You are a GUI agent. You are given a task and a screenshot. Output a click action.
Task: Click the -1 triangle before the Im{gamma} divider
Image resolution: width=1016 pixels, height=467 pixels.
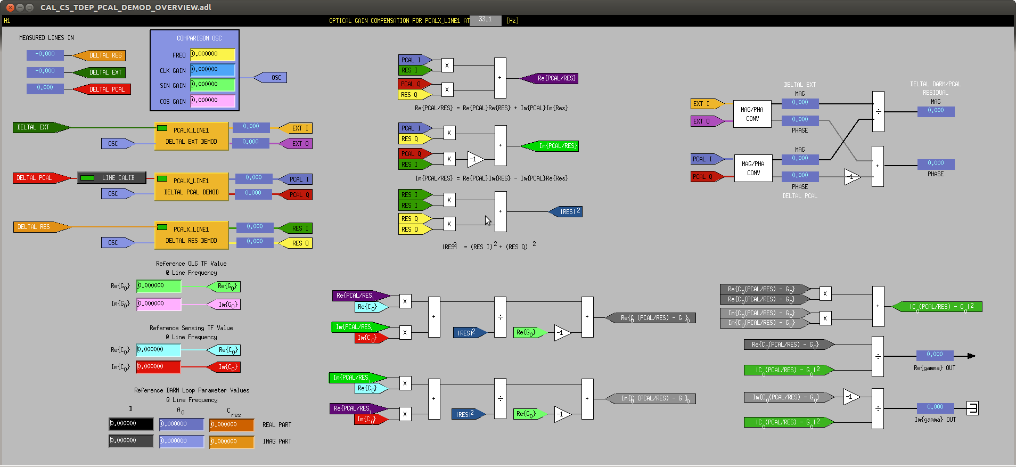(851, 397)
